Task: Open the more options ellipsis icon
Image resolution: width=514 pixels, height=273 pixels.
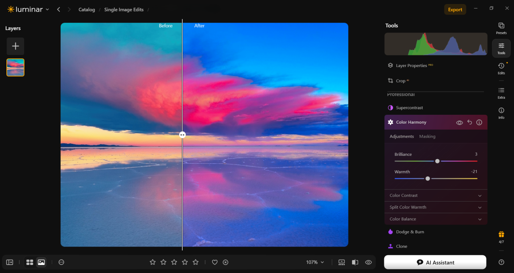Action: pos(61,262)
